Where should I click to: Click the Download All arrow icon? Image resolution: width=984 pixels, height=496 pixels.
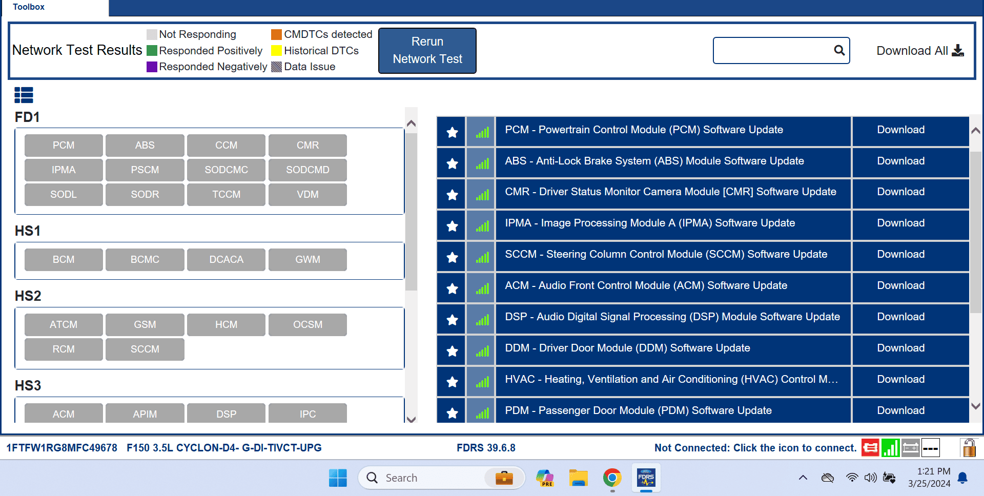click(958, 50)
